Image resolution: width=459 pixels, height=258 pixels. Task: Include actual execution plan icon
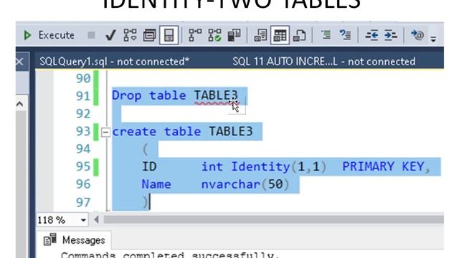[195, 35]
